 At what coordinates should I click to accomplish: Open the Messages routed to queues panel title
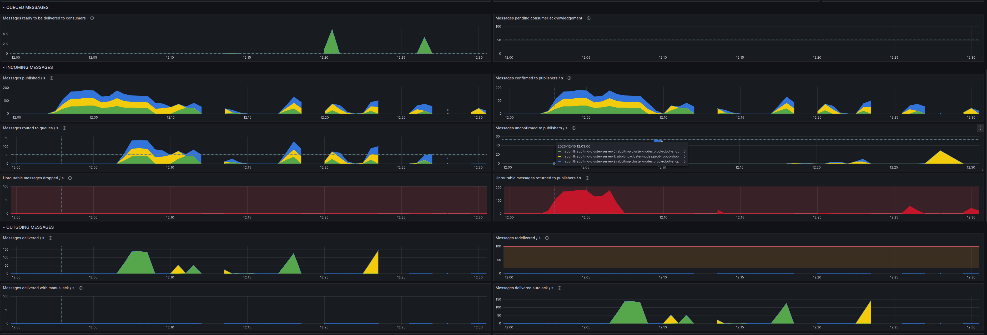[30, 128]
